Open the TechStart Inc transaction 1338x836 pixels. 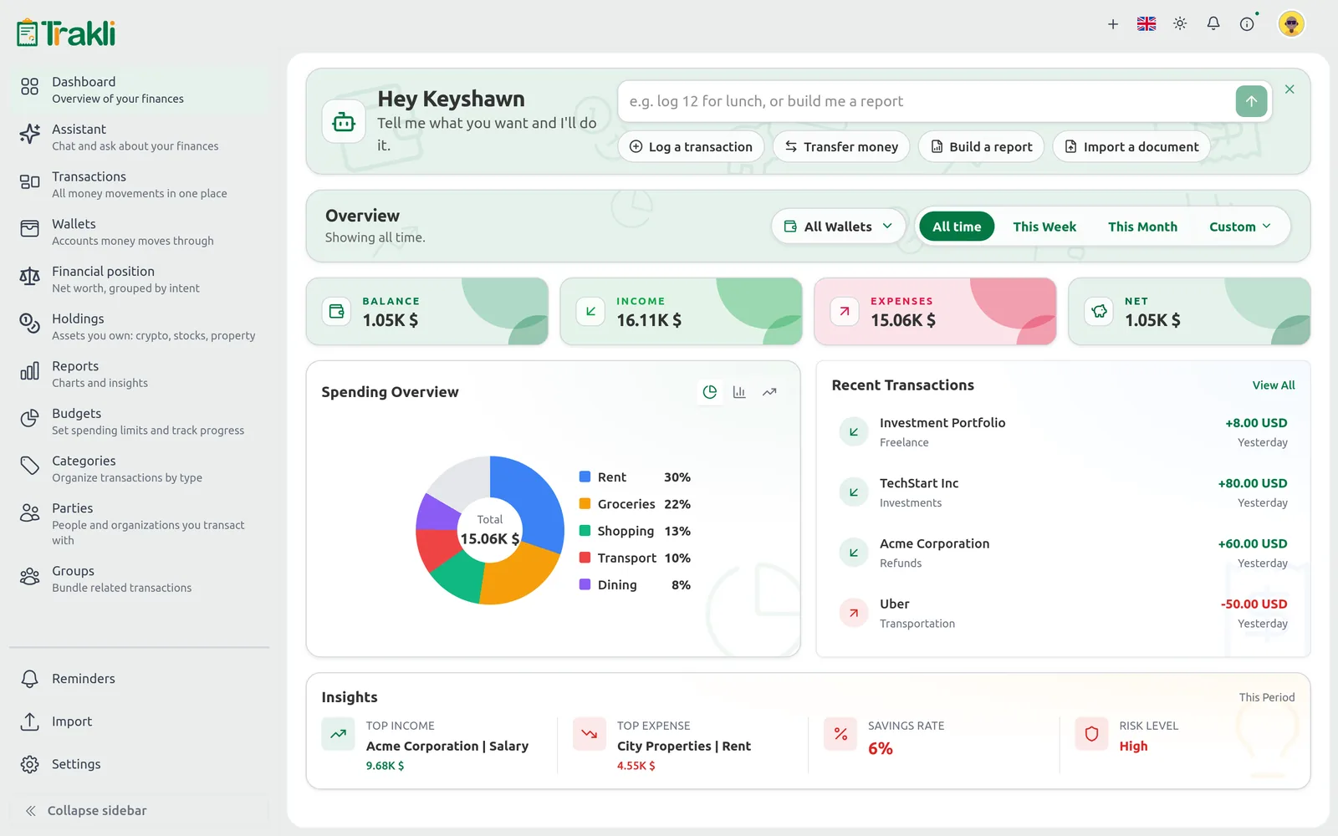1063,492
